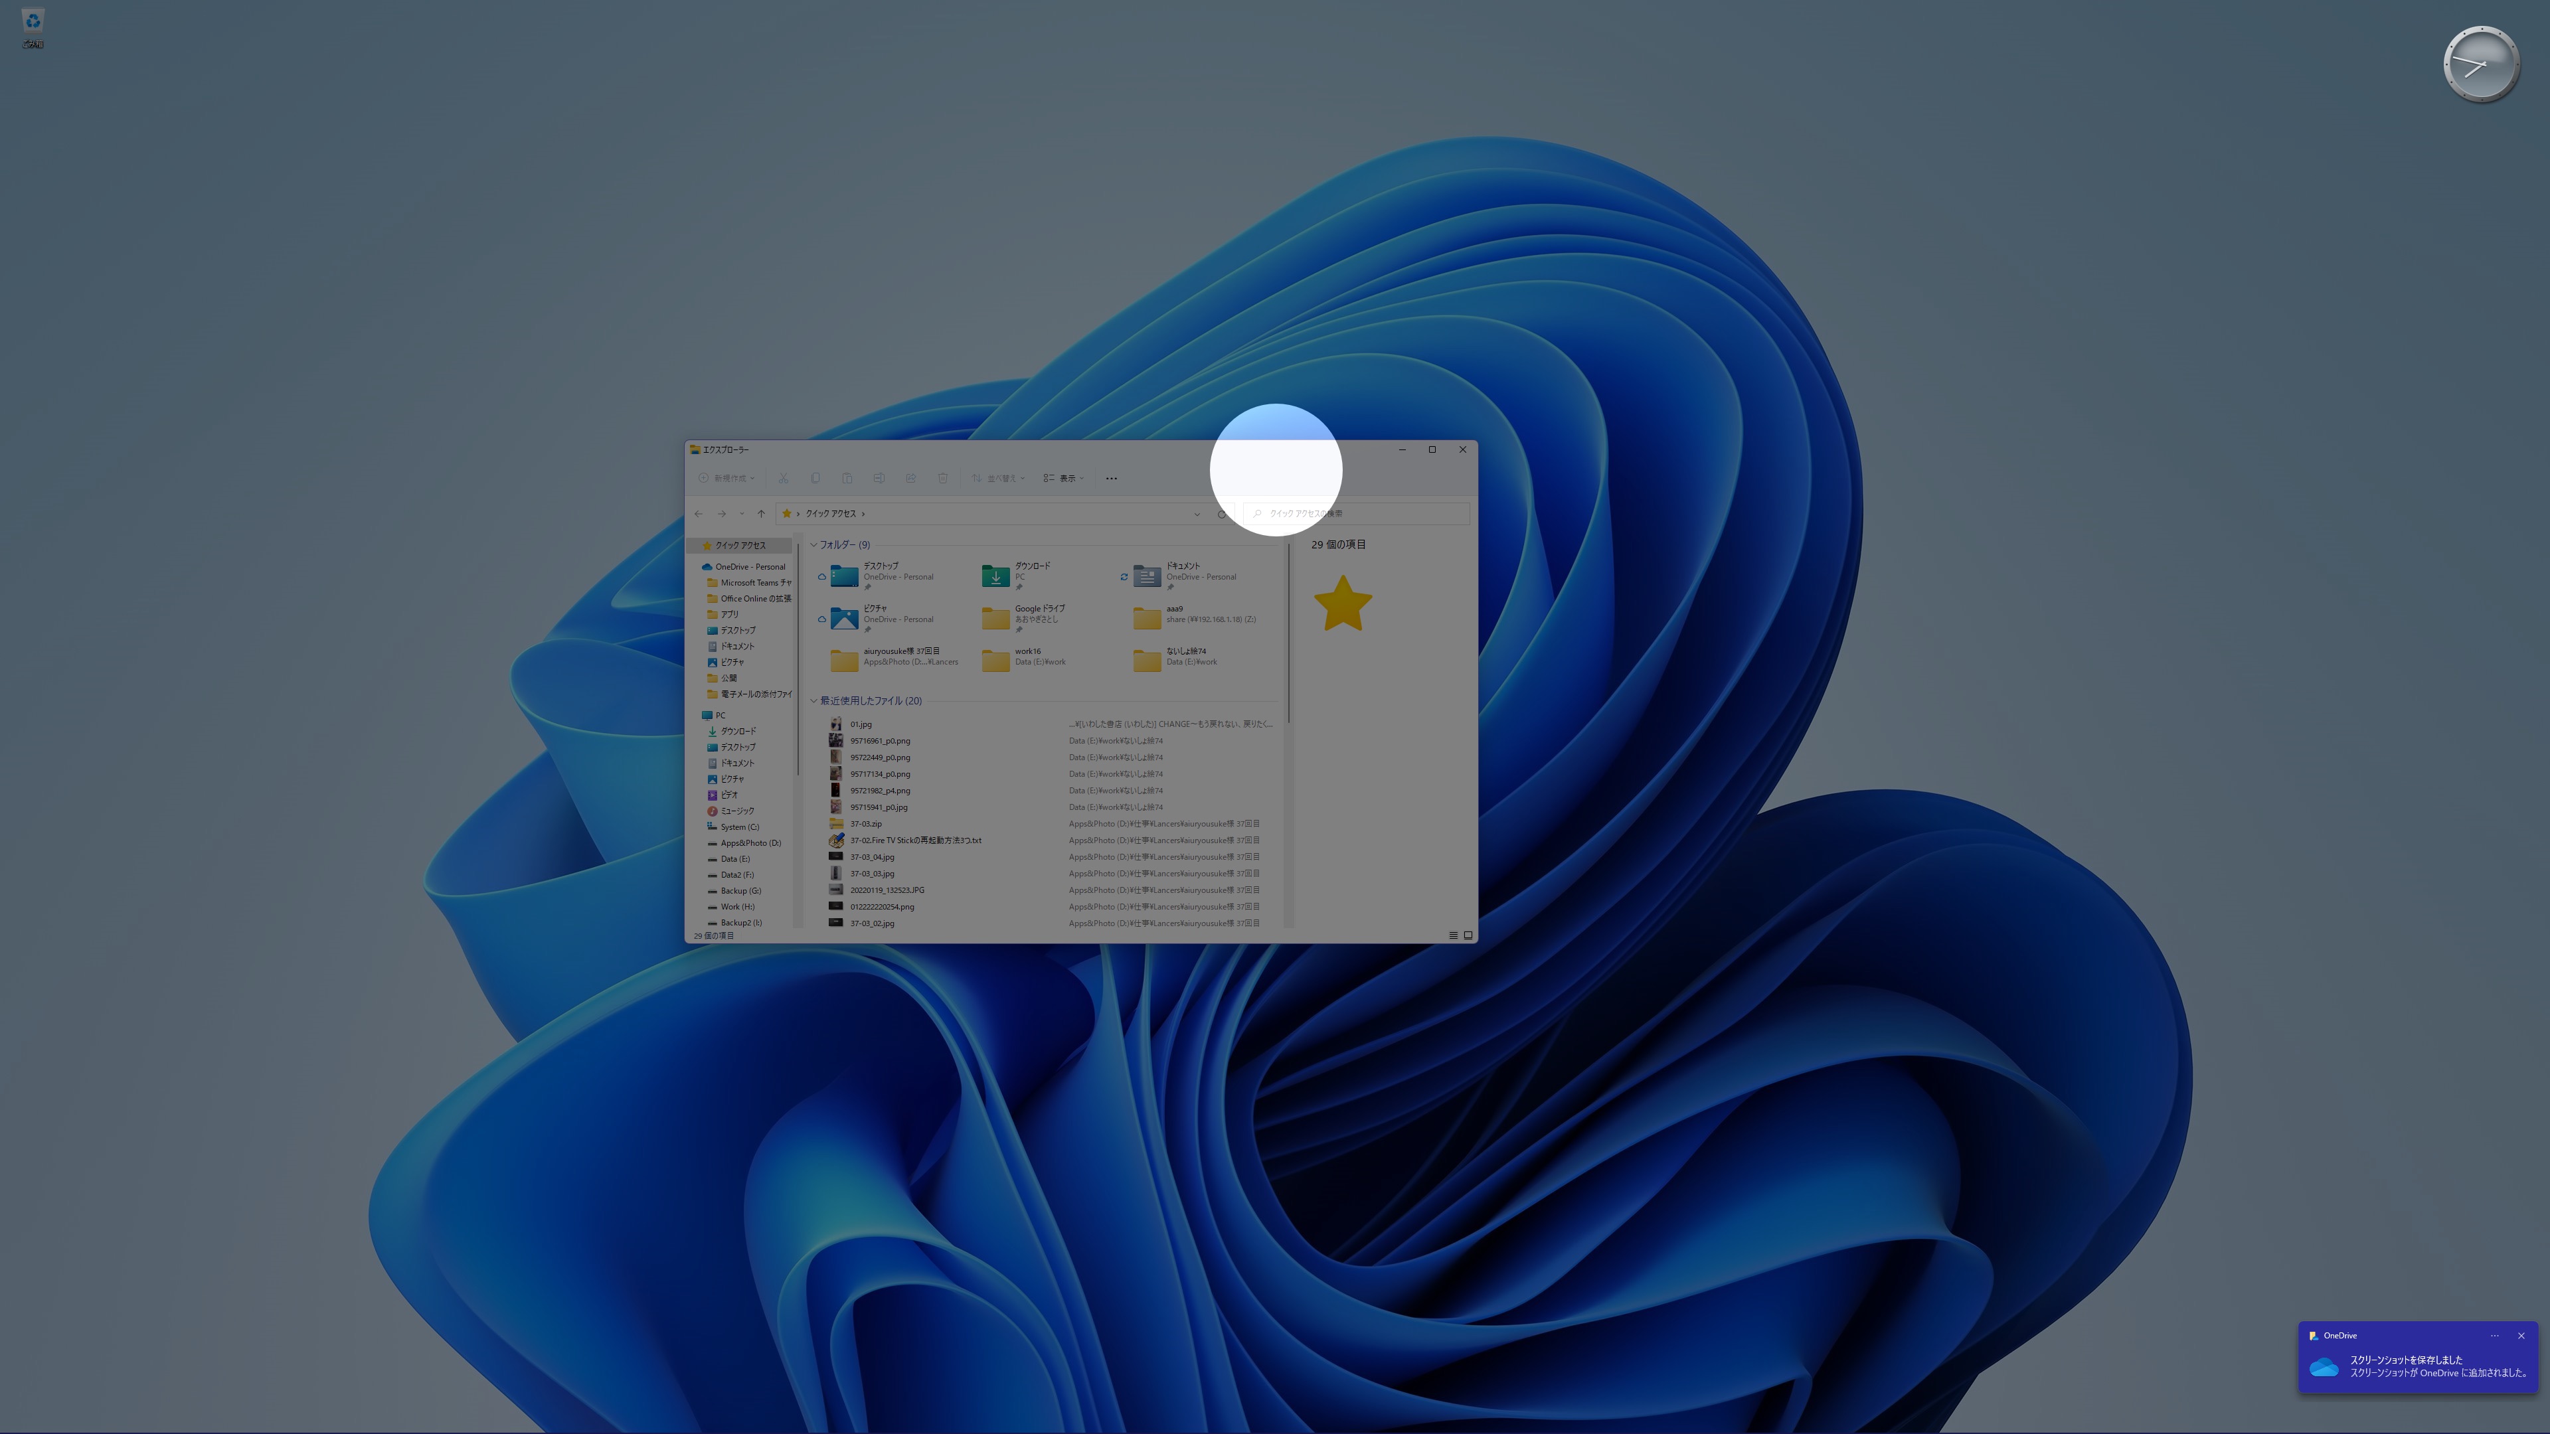Select the ないしょ絵74 folder tile
Viewport: 2550px width, 1434px height.
click(x=1189, y=660)
